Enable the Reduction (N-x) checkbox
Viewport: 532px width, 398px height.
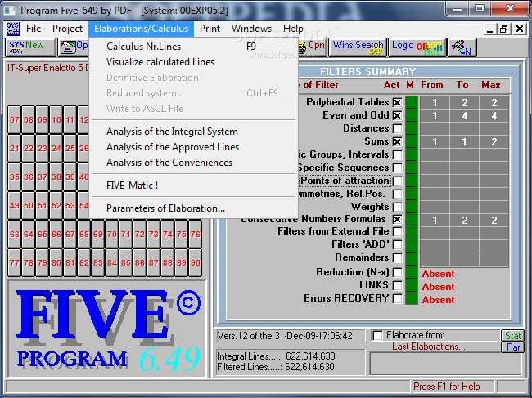[397, 272]
